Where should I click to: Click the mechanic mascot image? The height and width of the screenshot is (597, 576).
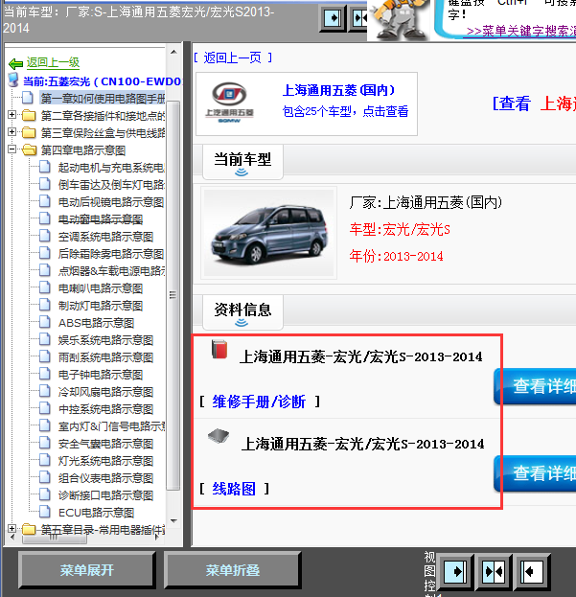tap(398, 19)
